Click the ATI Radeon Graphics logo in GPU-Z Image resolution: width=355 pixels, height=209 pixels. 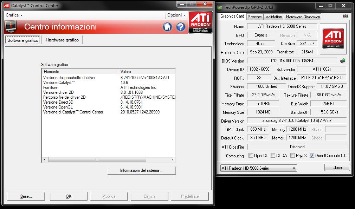click(x=333, y=38)
